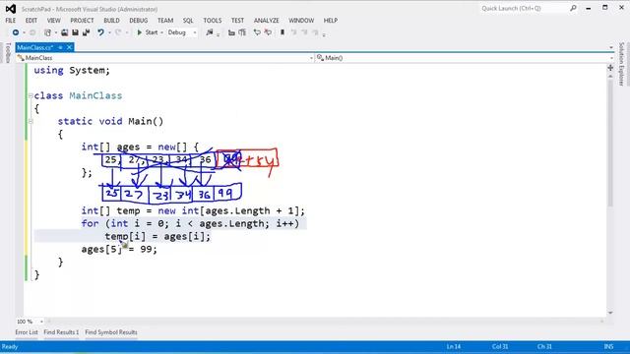Open the Error List panel tab
Image resolution: width=630 pixels, height=354 pixels.
27,332
